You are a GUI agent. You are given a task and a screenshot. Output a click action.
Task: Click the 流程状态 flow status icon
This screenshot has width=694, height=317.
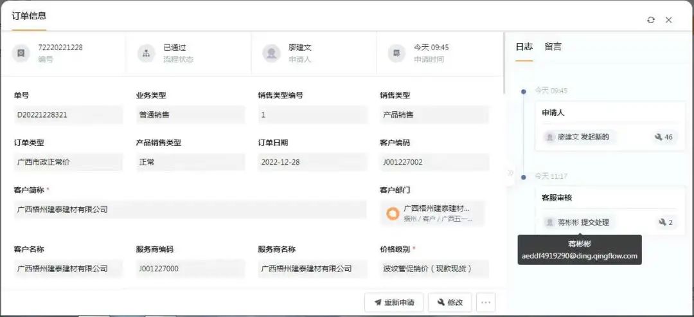(146, 53)
